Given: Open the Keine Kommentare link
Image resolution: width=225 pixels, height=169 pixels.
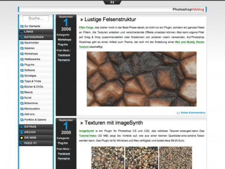Looking at the screenshot, I should tap(193, 113).
